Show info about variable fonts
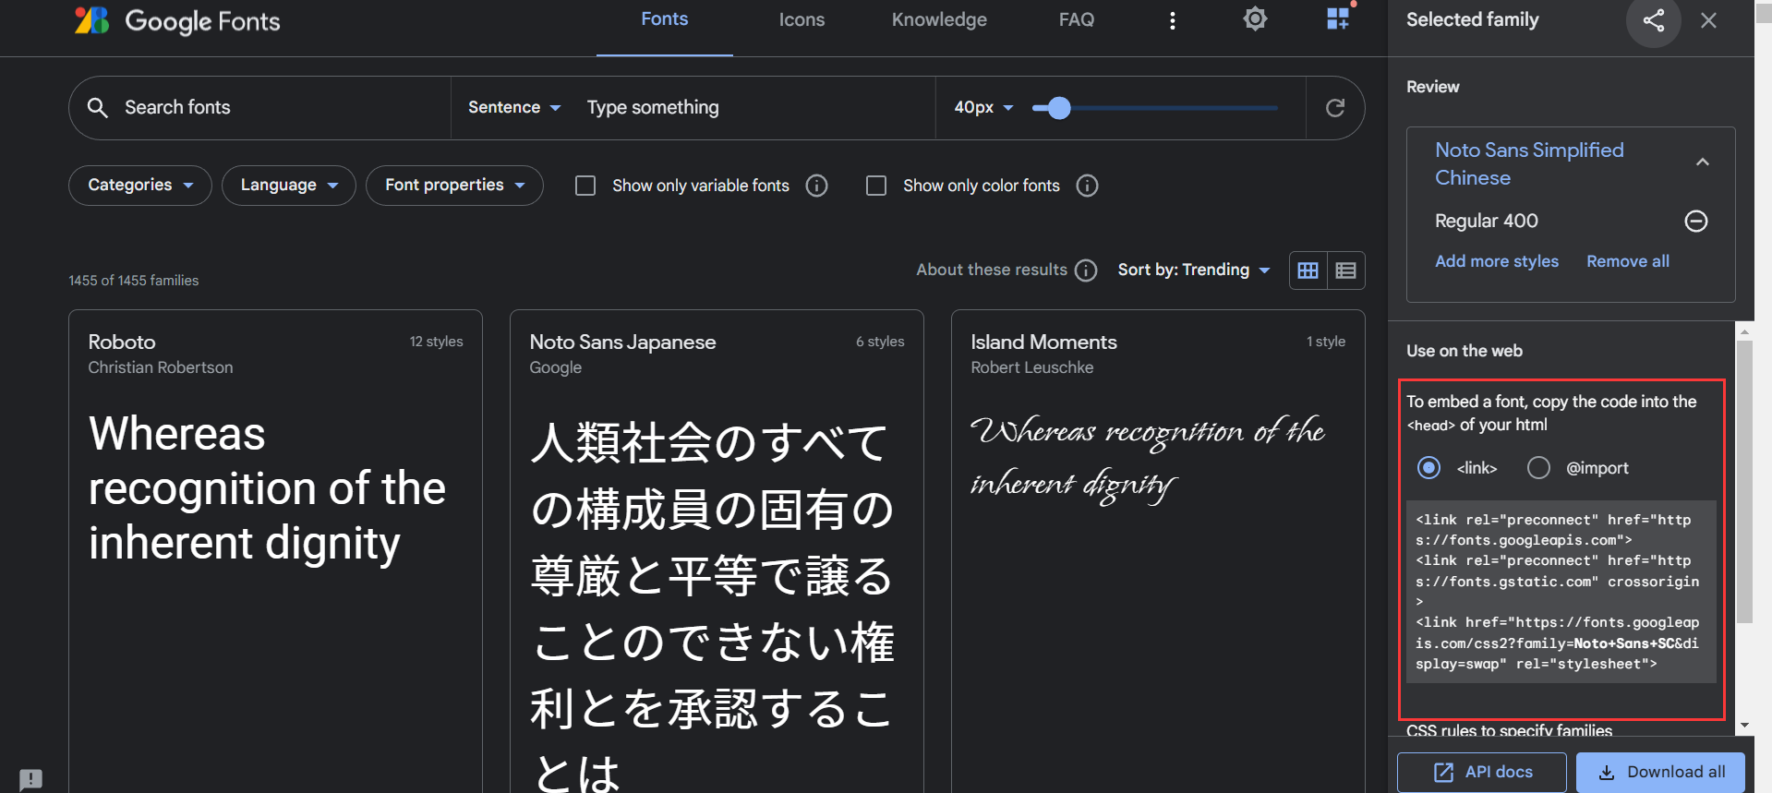Screen dimensions: 1772x793 pos(816,186)
